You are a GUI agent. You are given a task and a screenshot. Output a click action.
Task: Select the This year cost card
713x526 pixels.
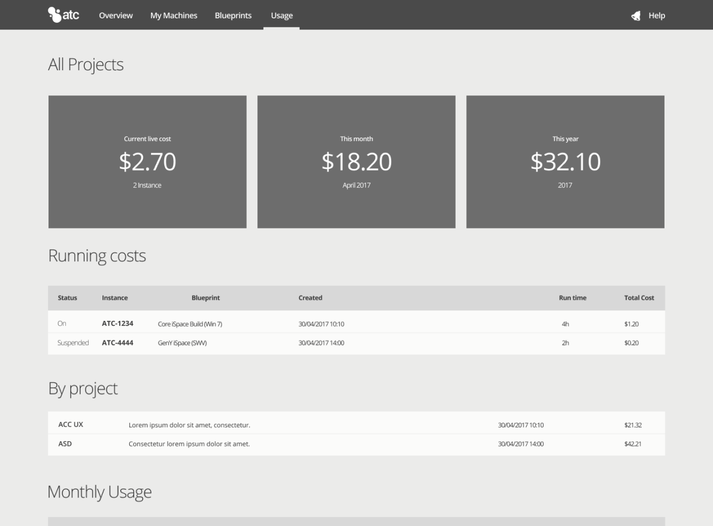click(x=565, y=162)
